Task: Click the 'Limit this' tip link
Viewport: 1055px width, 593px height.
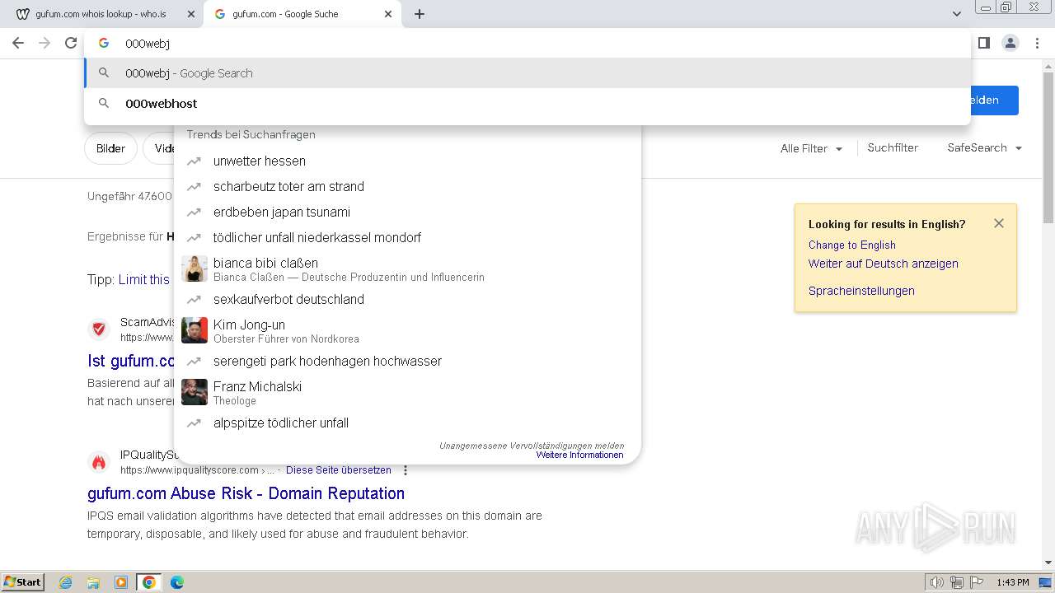Action: pyautogui.click(x=144, y=280)
